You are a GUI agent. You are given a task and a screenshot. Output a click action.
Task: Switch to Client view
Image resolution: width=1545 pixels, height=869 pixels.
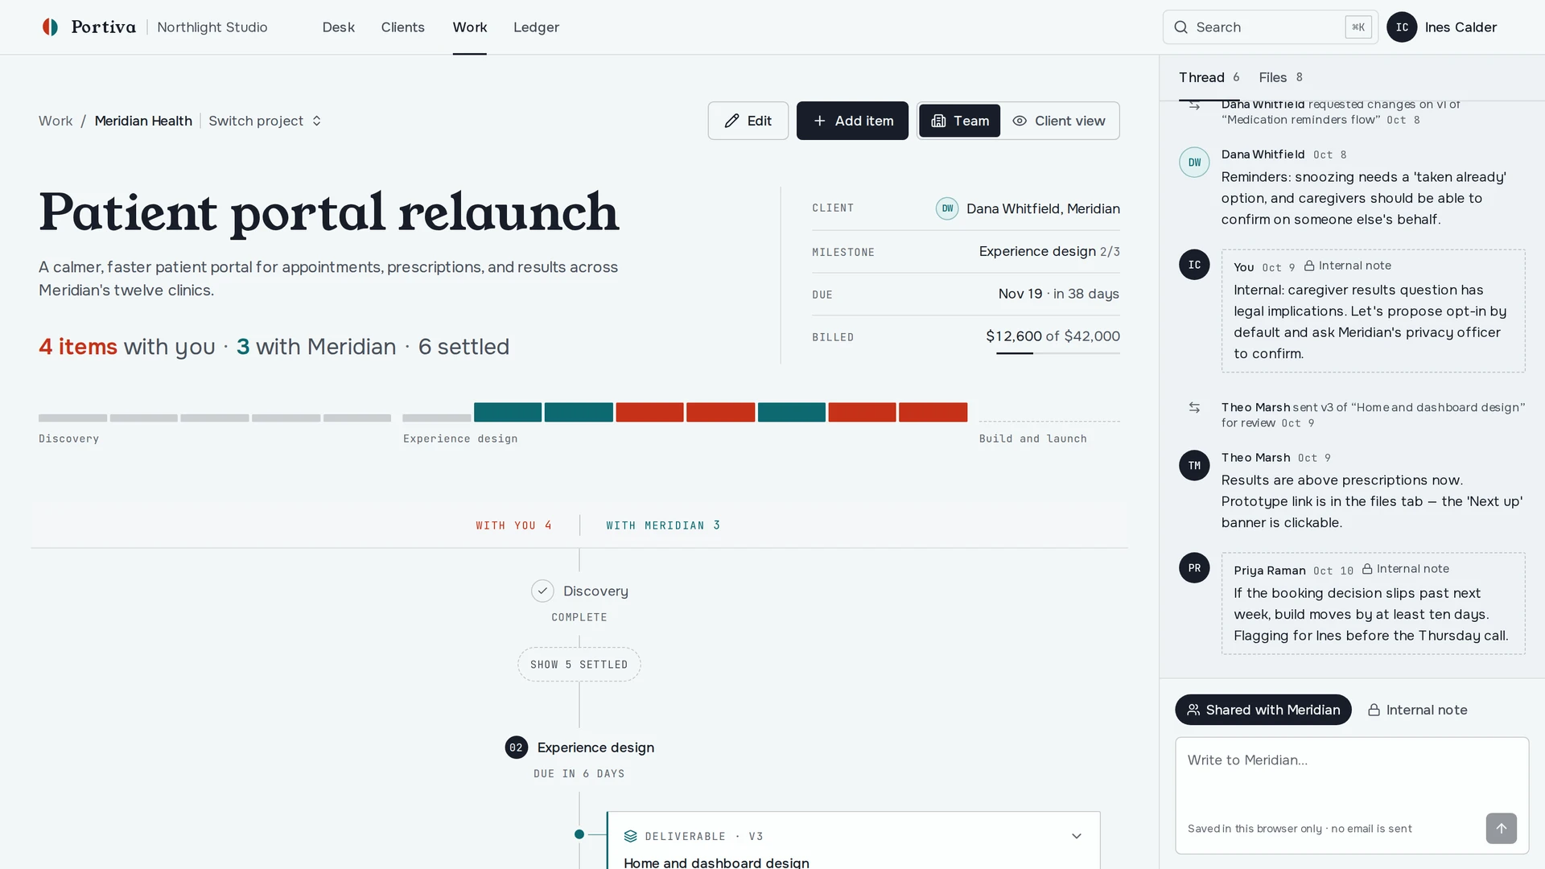1059,121
